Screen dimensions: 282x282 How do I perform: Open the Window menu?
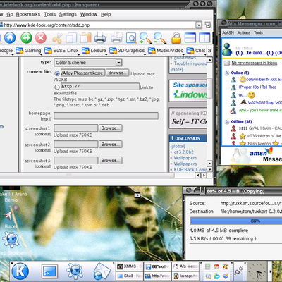[89, 14]
